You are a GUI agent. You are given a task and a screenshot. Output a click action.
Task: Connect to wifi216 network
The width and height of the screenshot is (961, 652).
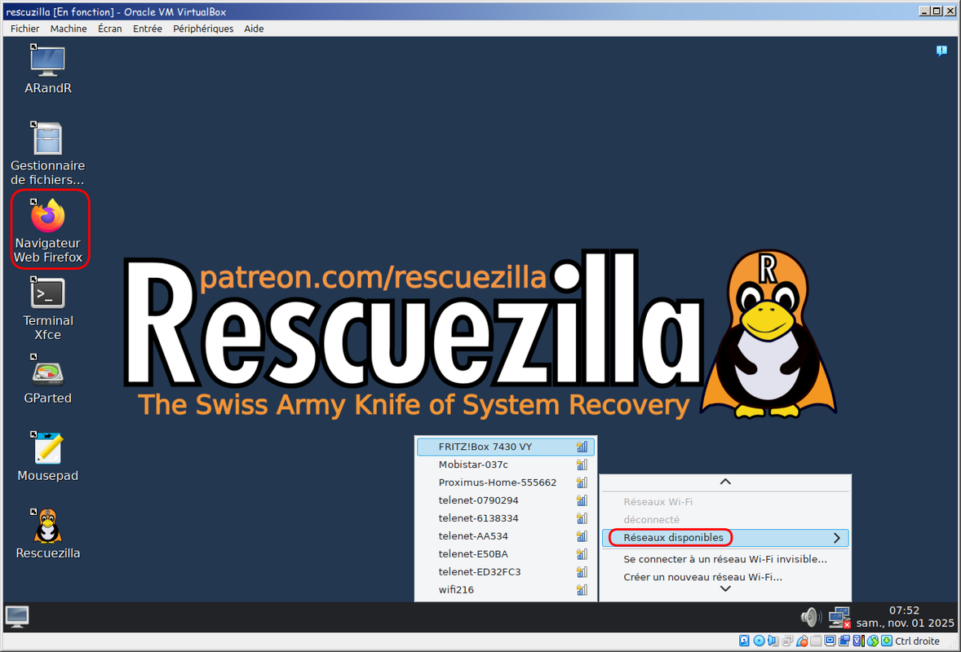point(506,589)
